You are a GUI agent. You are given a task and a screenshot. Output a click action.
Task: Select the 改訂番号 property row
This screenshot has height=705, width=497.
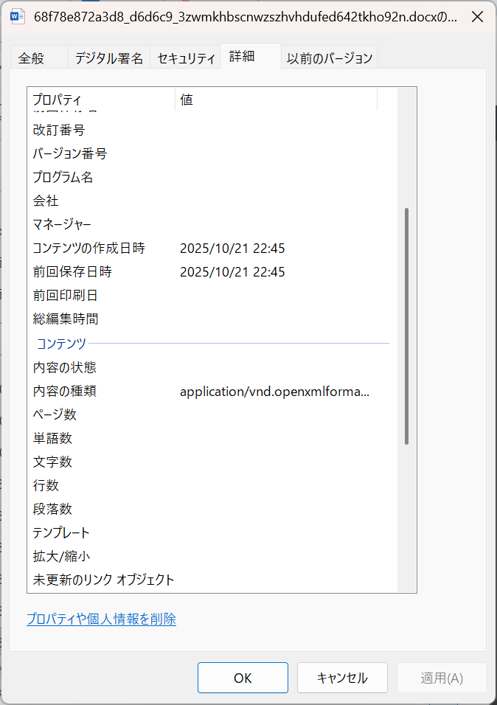click(59, 130)
